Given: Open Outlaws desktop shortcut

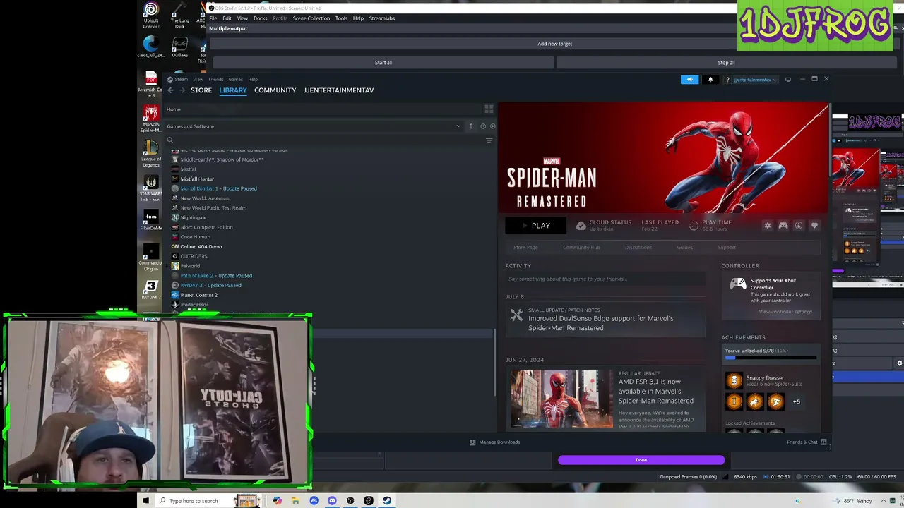Looking at the screenshot, I should point(179,48).
